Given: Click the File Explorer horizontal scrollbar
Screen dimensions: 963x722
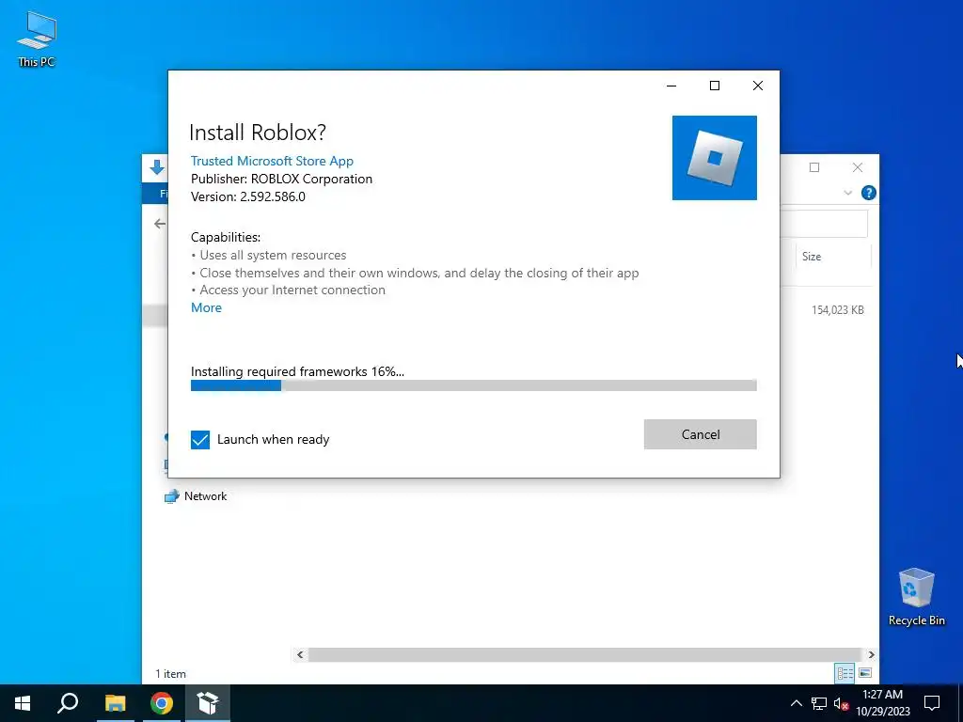Looking at the screenshot, I should coord(585,654).
